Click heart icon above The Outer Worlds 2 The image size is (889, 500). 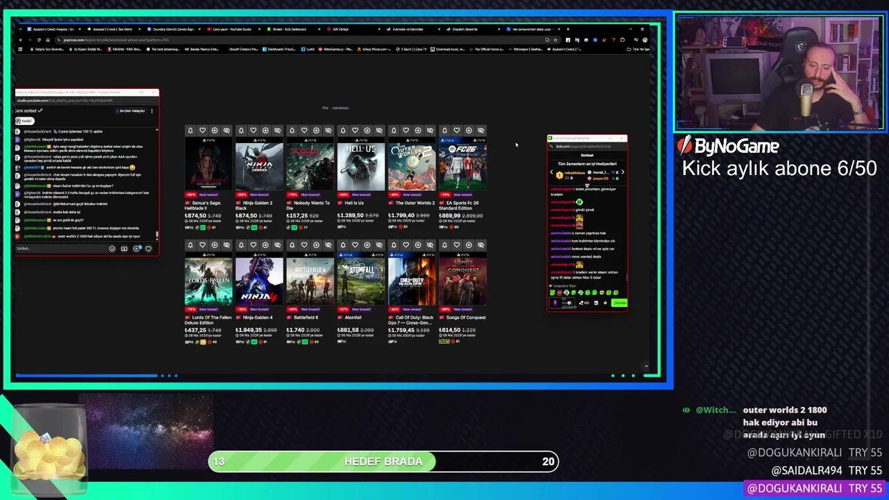point(405,131)
